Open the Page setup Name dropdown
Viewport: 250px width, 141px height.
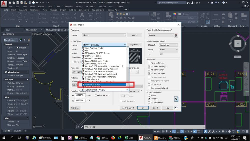104,35
